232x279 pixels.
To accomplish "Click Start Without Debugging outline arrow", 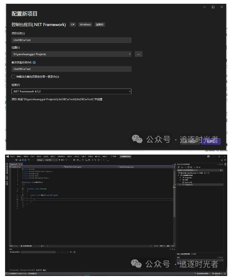I will point(67,160).
